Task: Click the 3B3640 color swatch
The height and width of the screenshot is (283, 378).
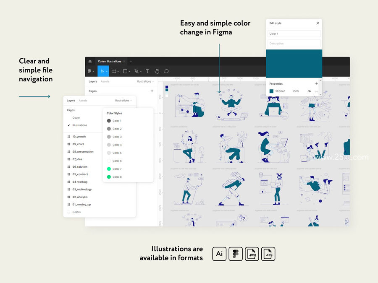Action: tap(271, 91)
